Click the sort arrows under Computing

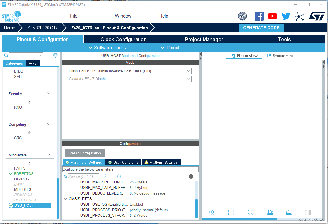29,133
